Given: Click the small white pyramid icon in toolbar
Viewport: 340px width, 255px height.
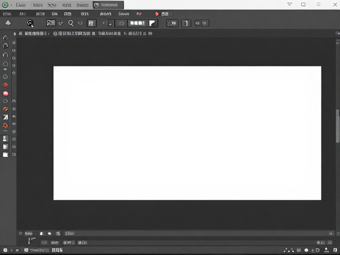Looking at the screenshot, I should coord(8,23).
